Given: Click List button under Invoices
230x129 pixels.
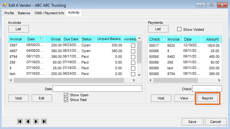Looking at the screenshot, I should 18,29.
